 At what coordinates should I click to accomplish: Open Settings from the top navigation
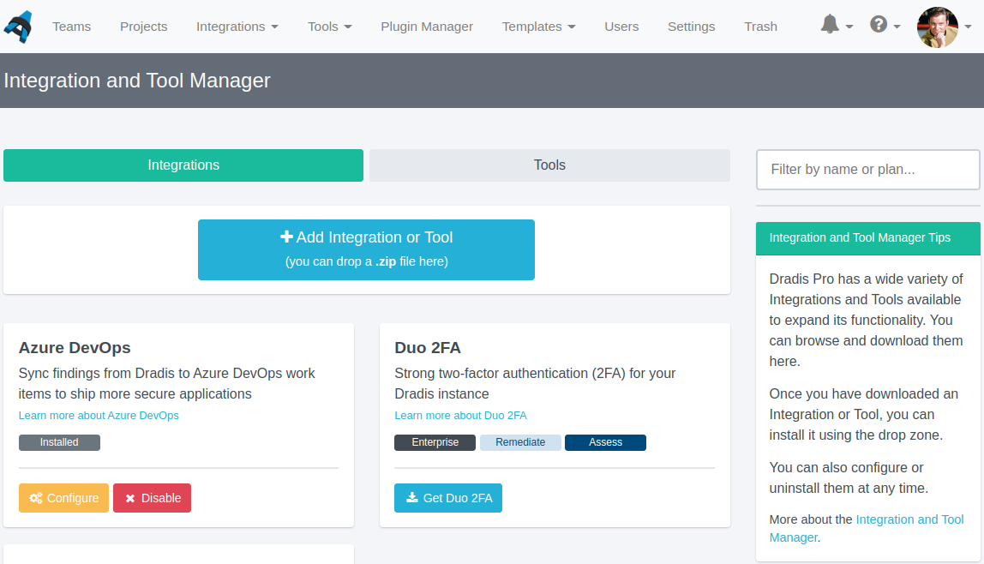click(x=691, y=27)
